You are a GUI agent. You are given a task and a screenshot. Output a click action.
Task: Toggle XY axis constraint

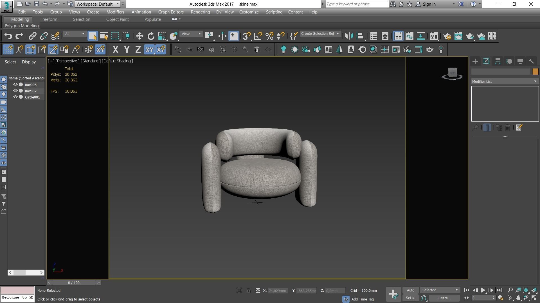(149, 50)
